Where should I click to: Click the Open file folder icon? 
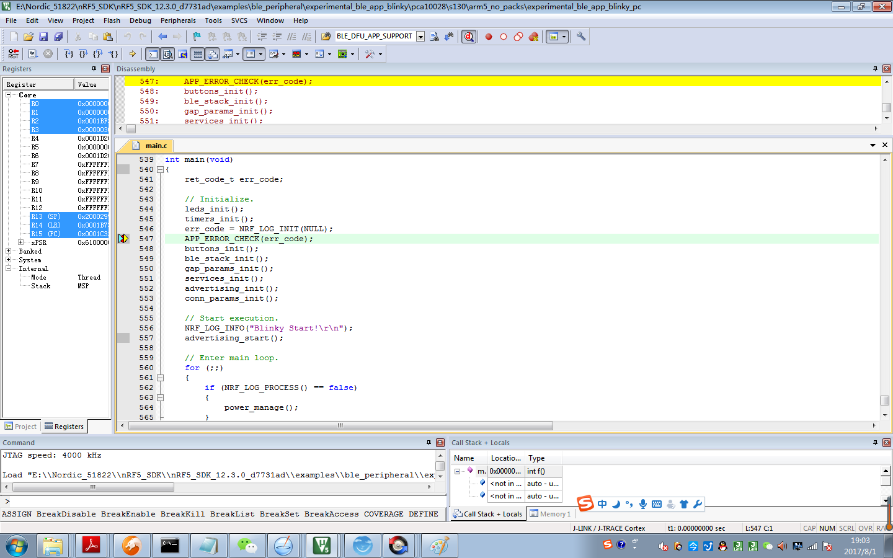pyautogui.click(x=29, y=37)
